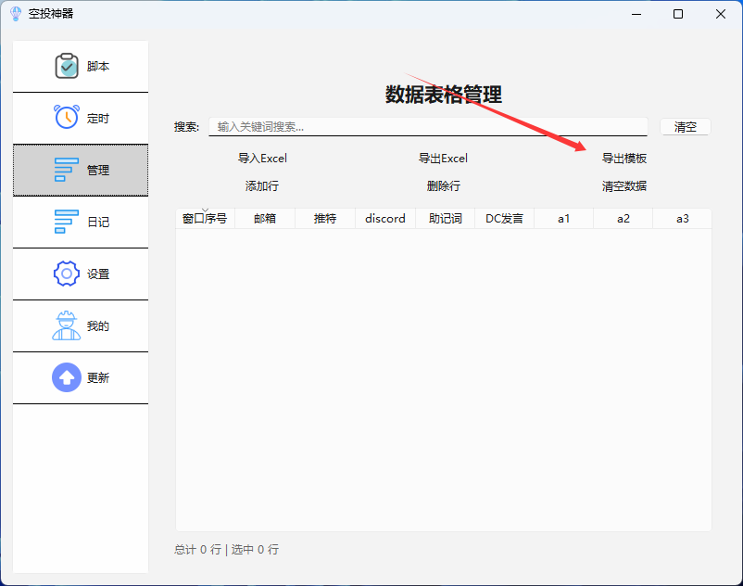The width and height of the screenshot is (743, 586).
Task: Go to the 我的 (My) section
Action: coord(80,325)
